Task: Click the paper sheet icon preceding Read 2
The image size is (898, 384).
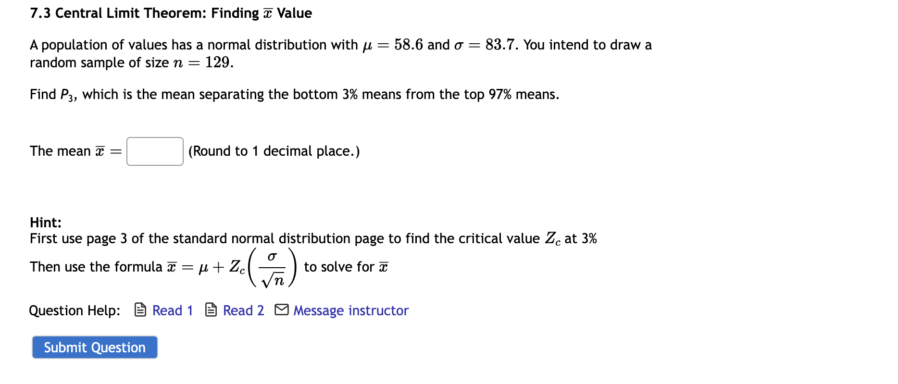Action: tap(211, 310)
